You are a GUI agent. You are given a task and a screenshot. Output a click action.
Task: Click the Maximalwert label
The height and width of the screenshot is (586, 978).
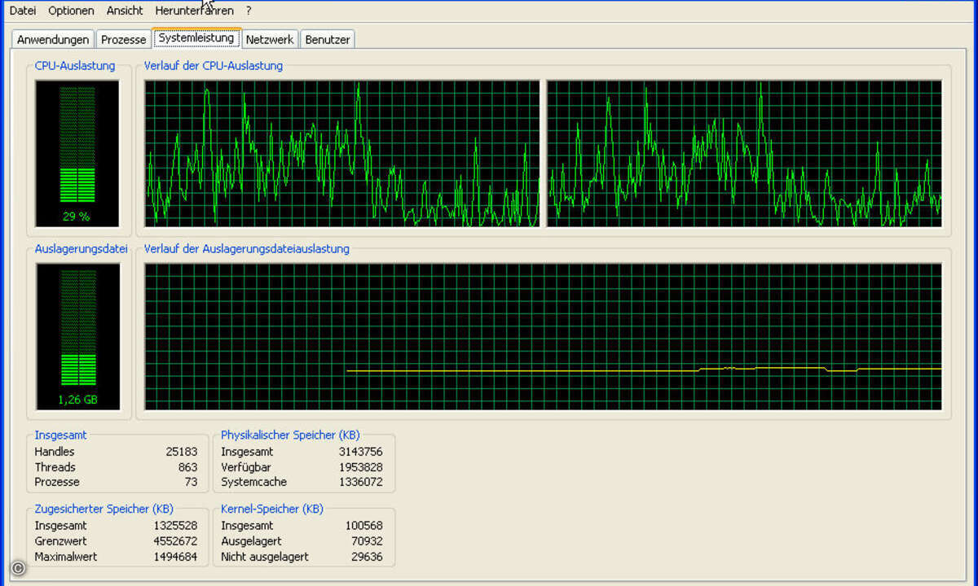[x=66, y=557]
